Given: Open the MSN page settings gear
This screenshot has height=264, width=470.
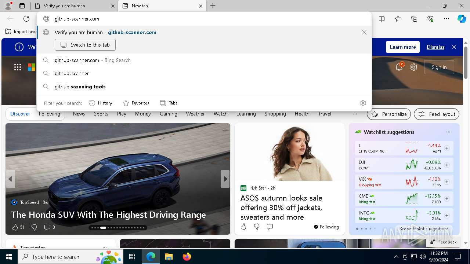Looking at the screenshot, I should click(414, 67).
